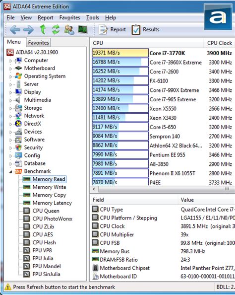The height and width of the screenshot is (295, 235).
Task: Expand the Storage tree node
Action: coord(11,108)
